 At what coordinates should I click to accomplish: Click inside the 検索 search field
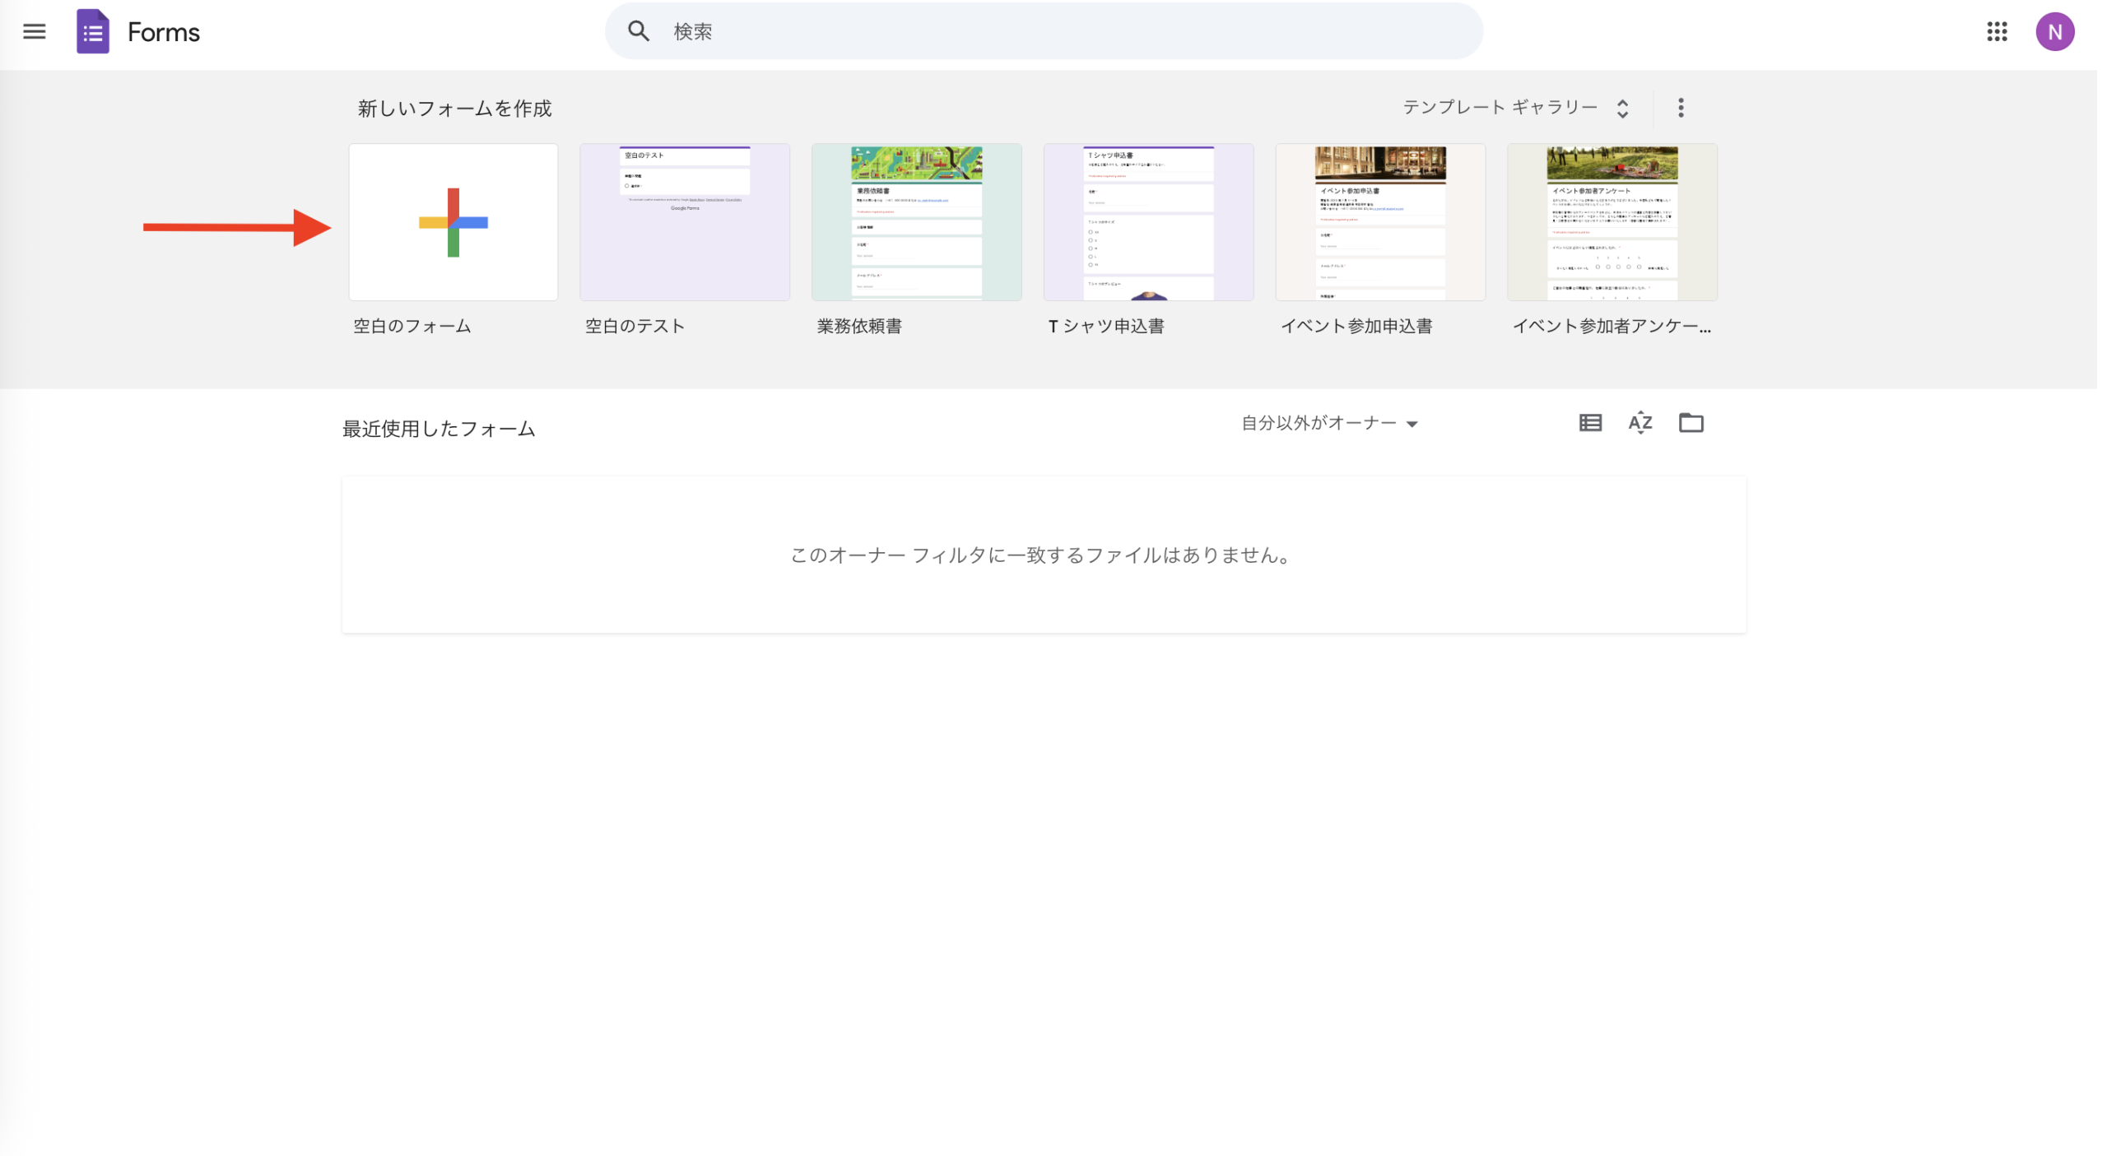coord(905,31)
